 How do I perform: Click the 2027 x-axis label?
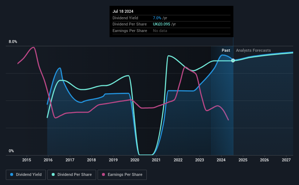tap(286, 160)
